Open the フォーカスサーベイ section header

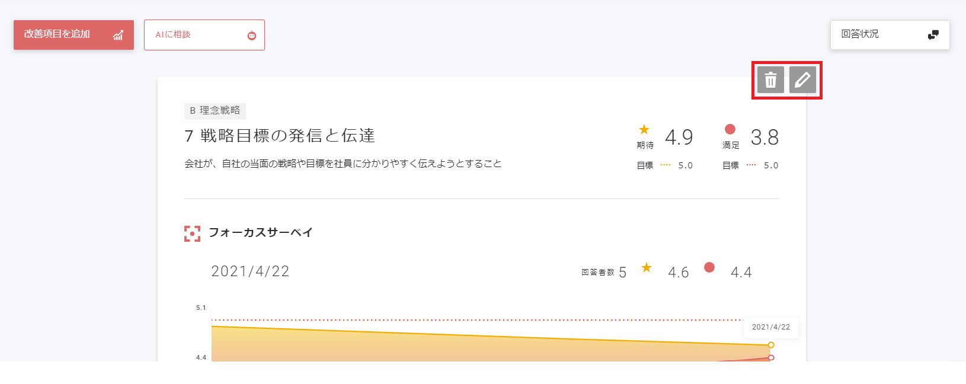click(x=262, y=233)
